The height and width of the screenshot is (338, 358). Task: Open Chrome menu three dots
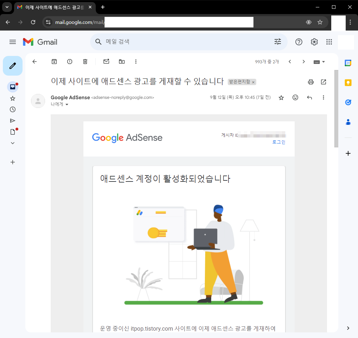click(350, 22)
